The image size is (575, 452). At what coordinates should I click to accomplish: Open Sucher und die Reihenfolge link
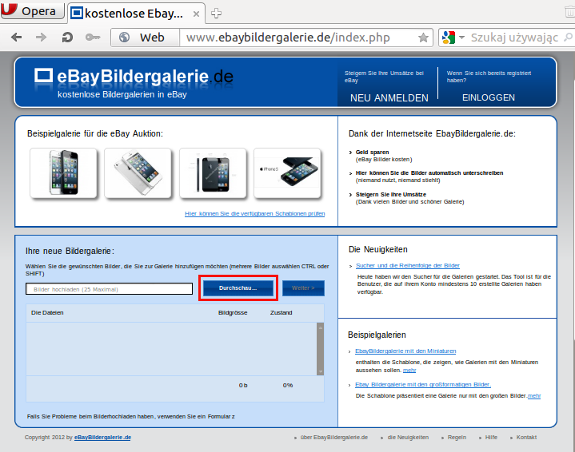point(407,266)
